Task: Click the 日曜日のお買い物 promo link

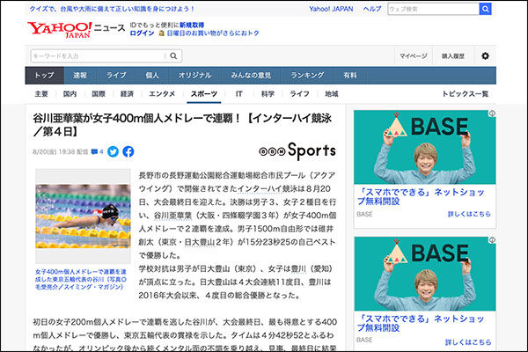Action: [213, 33]
